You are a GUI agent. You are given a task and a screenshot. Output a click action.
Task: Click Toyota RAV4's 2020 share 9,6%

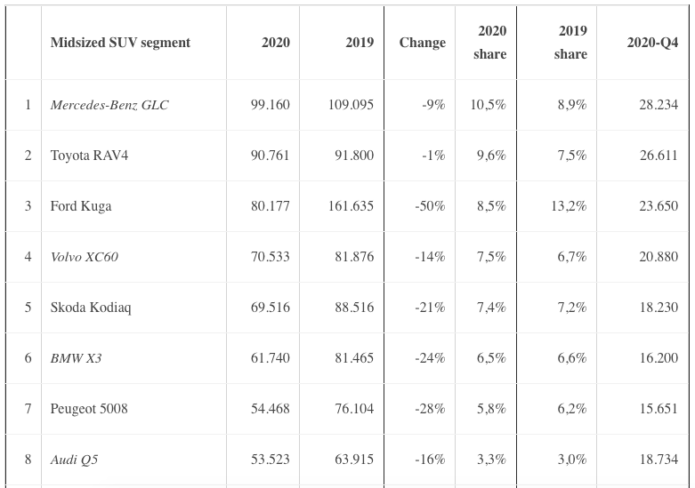(x=491, y=155)
